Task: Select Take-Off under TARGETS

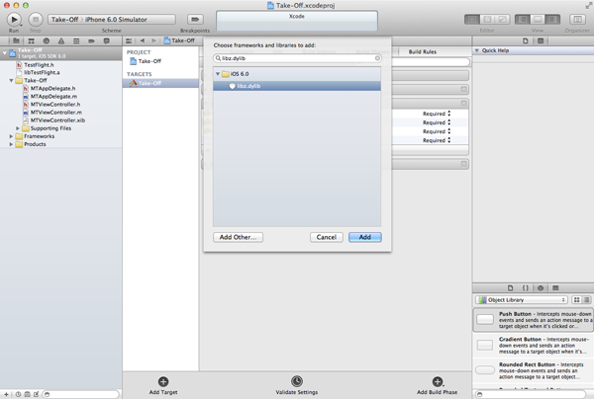Action: [x=160, y=83]
